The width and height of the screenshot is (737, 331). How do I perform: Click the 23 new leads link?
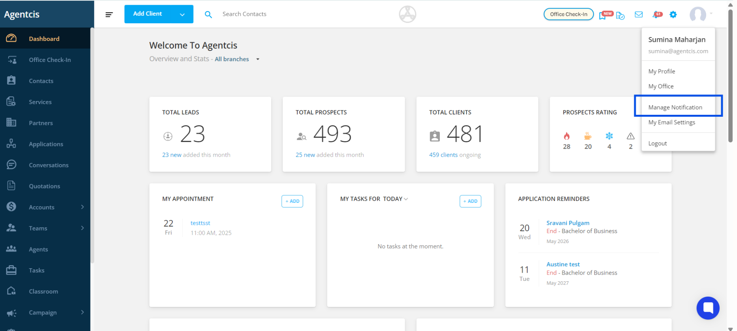point(172,155)
